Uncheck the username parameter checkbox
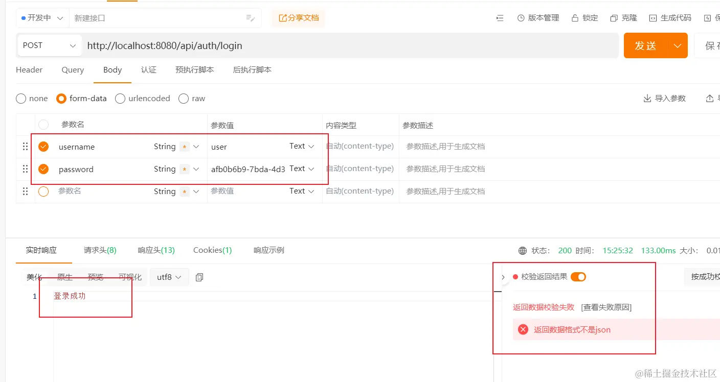This screenshot has height=382, width=720. coord(43,147)
